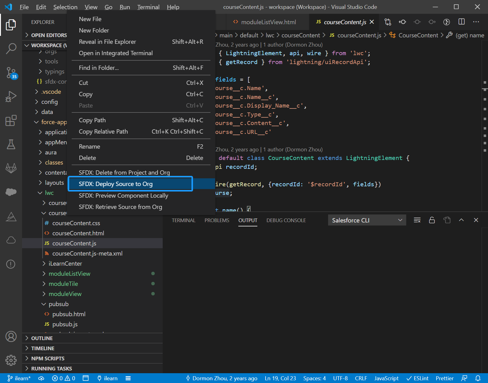Screen dimensions: 488x383
Task: Click the JavaScript language mode indicator
Action: point(386,378)
